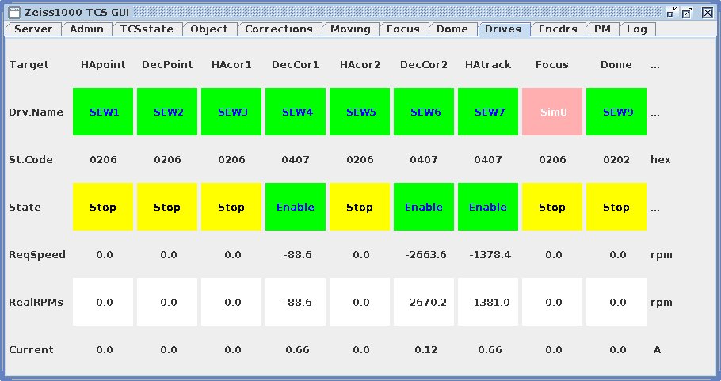Select the Drives tab
Screen dimensions: 721x381
503,29
